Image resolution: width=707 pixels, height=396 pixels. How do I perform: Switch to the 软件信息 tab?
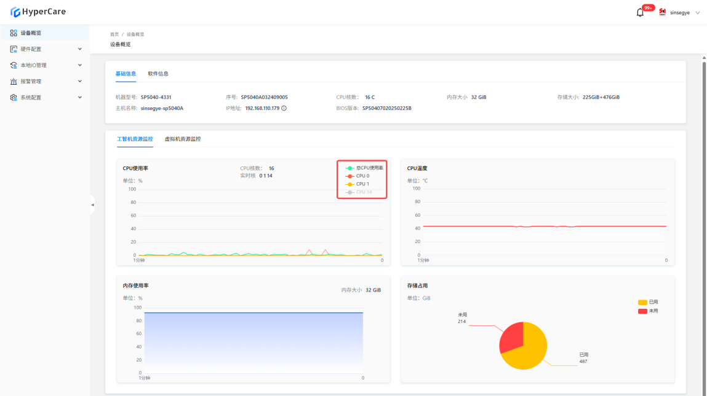[158, 74]
